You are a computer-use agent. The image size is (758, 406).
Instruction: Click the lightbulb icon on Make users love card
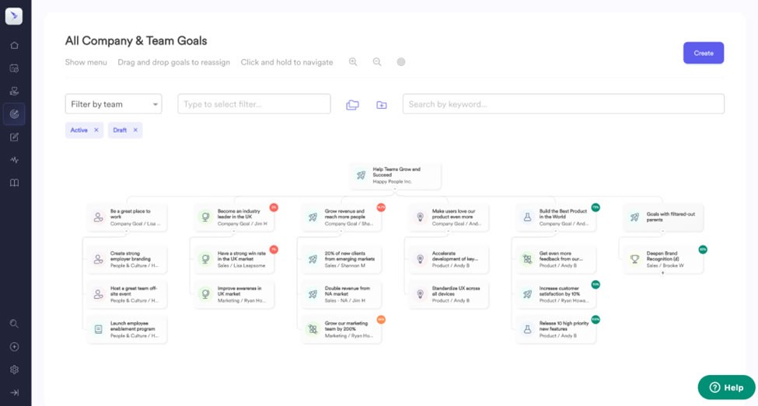(x=420, y=217)
